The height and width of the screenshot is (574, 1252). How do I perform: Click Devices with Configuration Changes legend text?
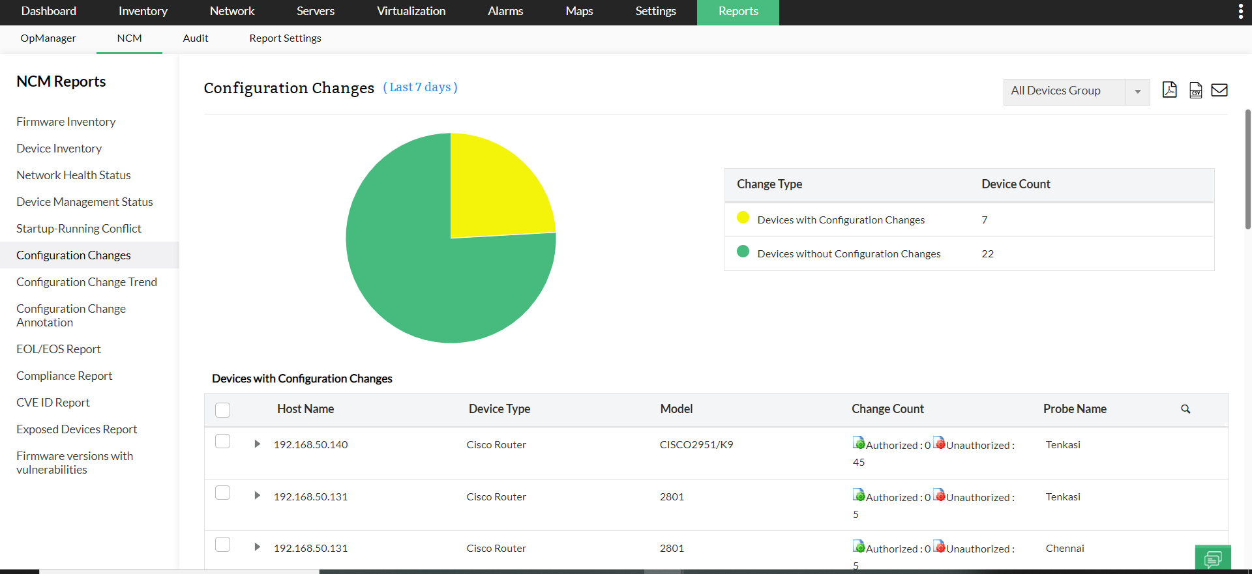click(x=841, y=220)
